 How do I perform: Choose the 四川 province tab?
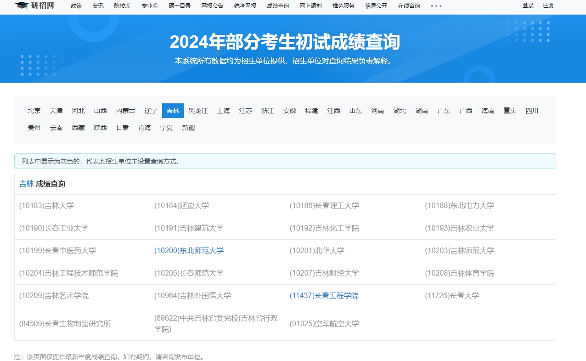(532, 111)
